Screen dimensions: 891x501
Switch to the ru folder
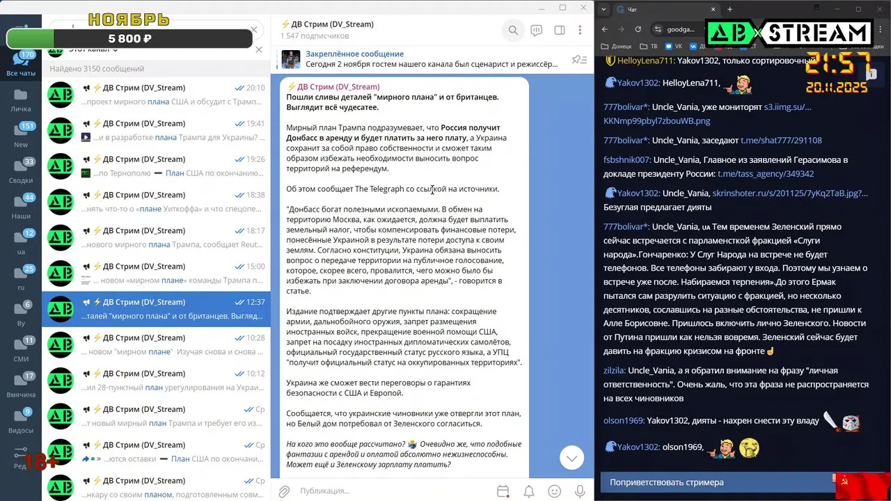21,278
